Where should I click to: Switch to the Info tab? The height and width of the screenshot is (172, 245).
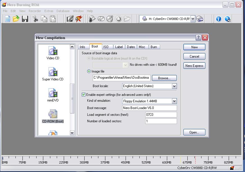(x=84, y=47)
